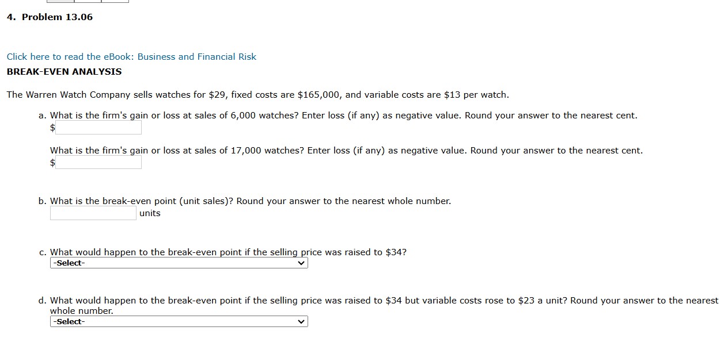This screenshot has width=724, height=342.
Task: Expand the -Select- dropdown under question d
Action: 179,321
